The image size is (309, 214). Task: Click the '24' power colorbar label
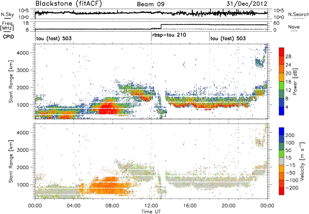click(288, 65)
